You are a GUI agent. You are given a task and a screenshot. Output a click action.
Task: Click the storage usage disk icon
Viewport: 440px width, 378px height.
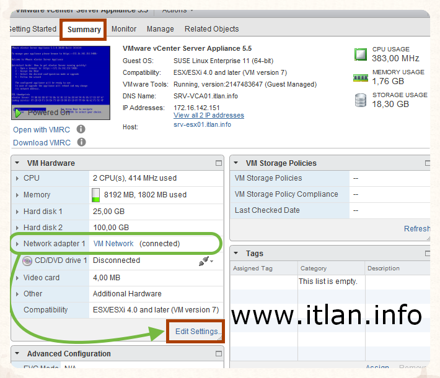point(360,100)
